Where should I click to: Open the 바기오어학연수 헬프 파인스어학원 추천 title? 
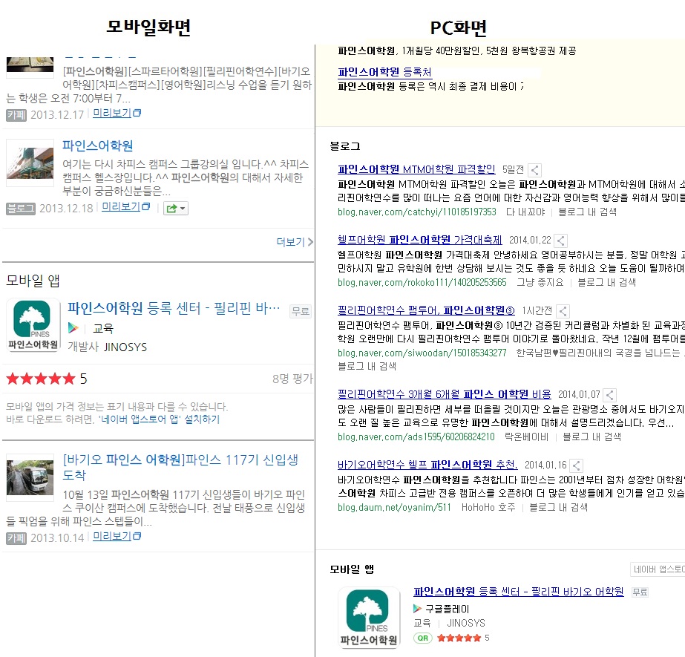(x=427, y=465)
